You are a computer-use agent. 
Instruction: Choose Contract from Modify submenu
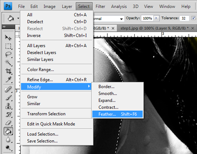(x=117, y=107)
